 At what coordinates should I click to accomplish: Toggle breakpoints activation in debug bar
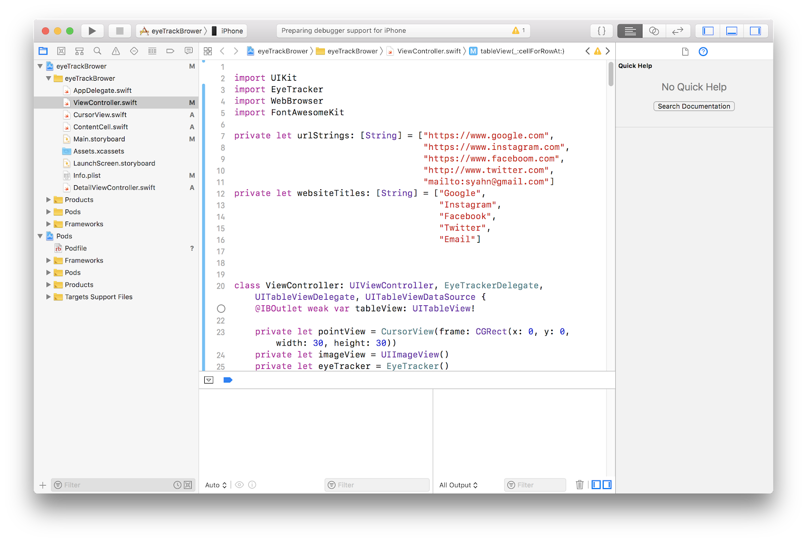(x=228, y=380)
